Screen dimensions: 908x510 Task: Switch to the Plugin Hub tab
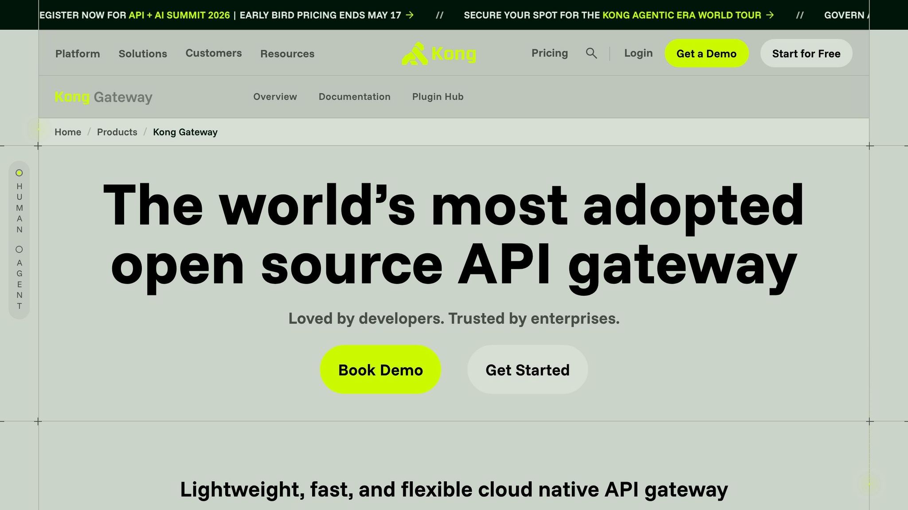point(438,97)
